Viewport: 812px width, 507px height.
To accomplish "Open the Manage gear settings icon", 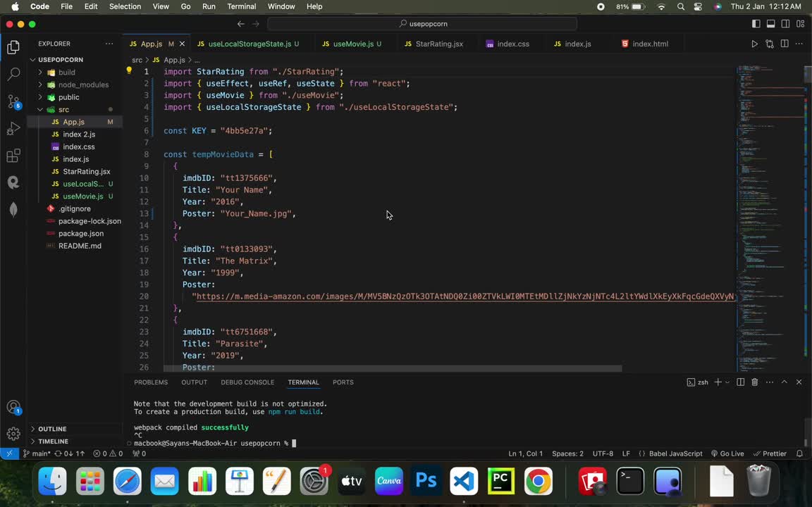I will (13, 434).
